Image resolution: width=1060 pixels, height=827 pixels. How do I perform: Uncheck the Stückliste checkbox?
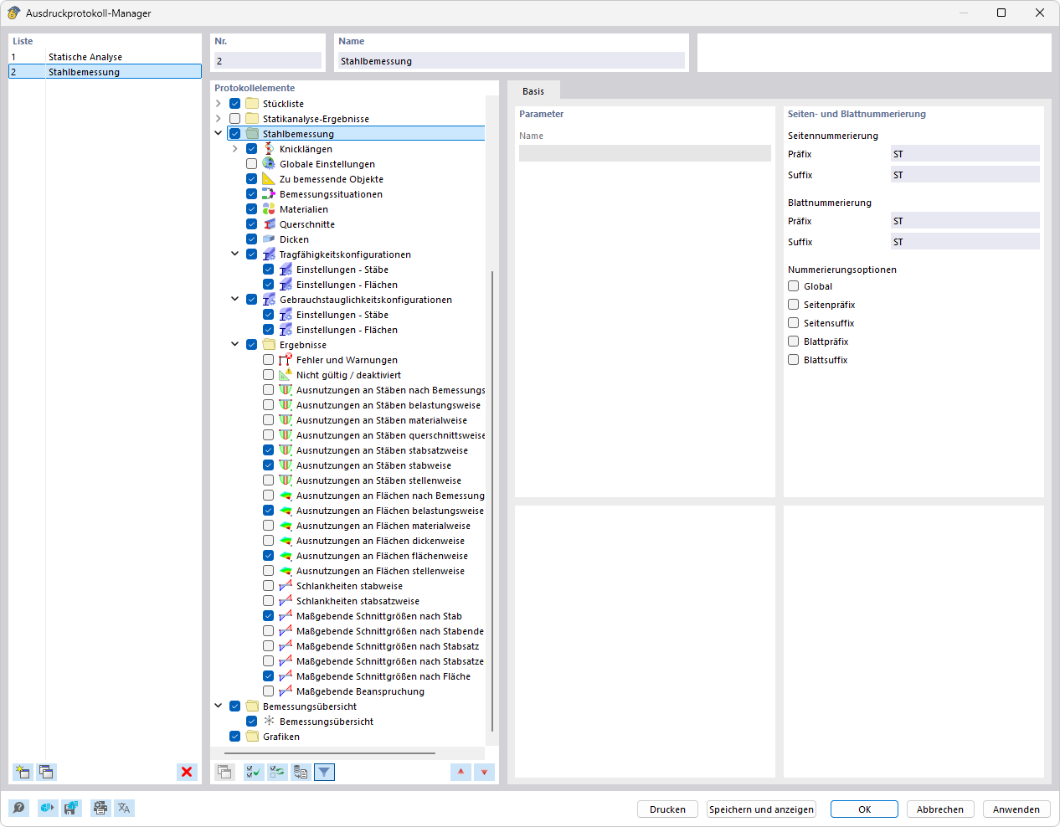(x=235, y=104)
